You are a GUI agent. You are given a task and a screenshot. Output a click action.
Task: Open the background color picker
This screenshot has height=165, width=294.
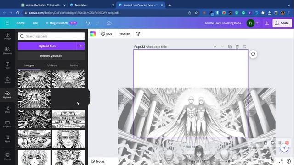[x=93, y=34]
